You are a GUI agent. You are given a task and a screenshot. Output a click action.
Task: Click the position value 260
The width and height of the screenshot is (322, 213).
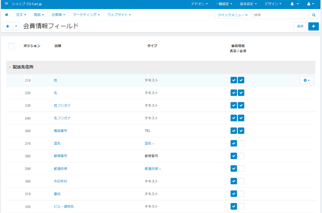point(28,131)
